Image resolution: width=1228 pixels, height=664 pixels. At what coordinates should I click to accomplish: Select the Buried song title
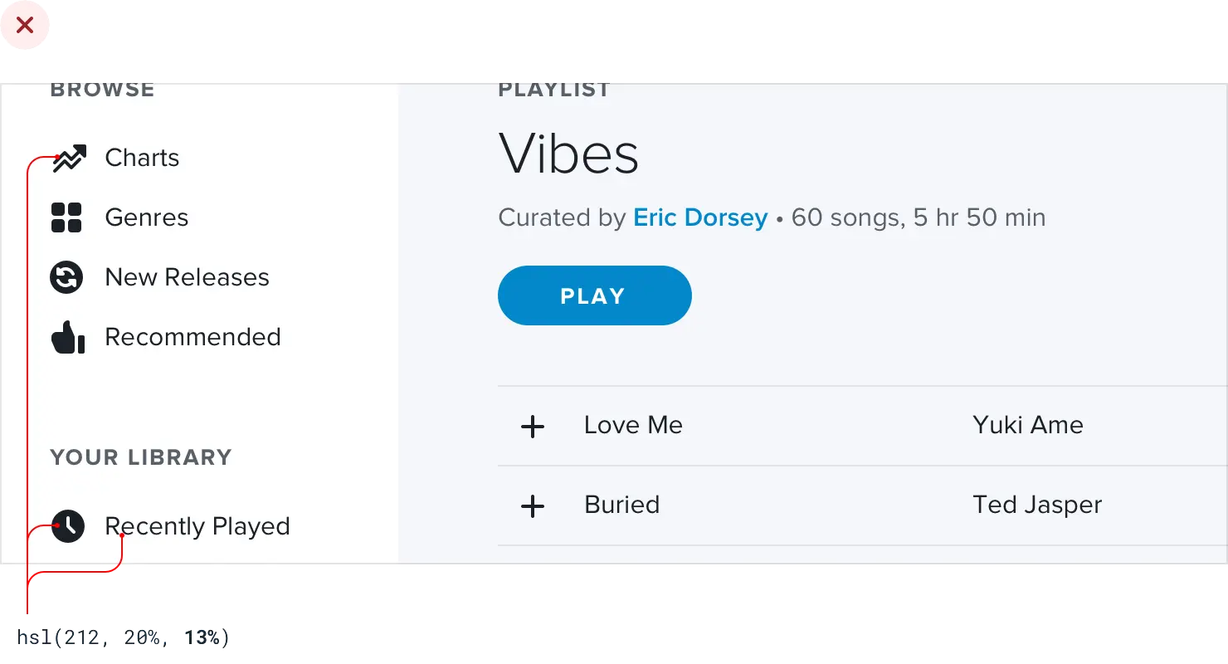[x=621, y=505]
